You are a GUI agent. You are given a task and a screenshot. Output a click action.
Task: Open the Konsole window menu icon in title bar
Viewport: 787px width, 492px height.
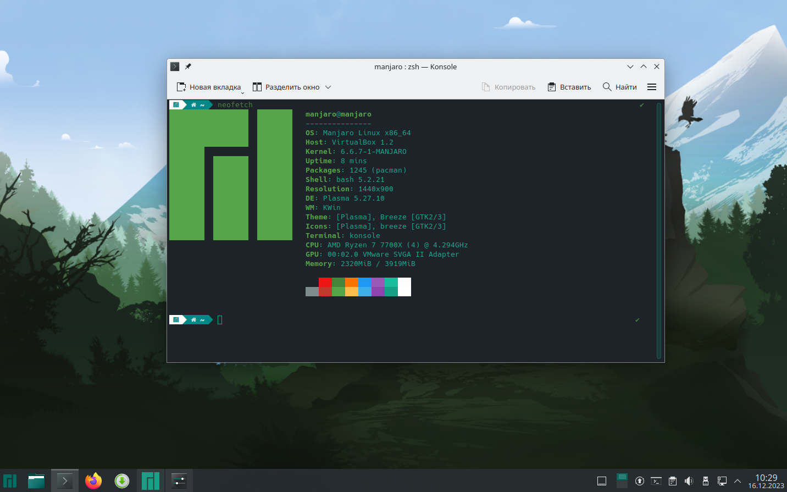pyautogui.click(x=175, y=67)
